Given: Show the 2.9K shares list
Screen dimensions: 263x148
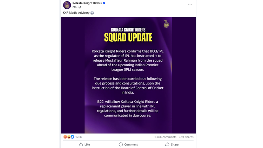Looking at the screenshot, I should point(186,137).
